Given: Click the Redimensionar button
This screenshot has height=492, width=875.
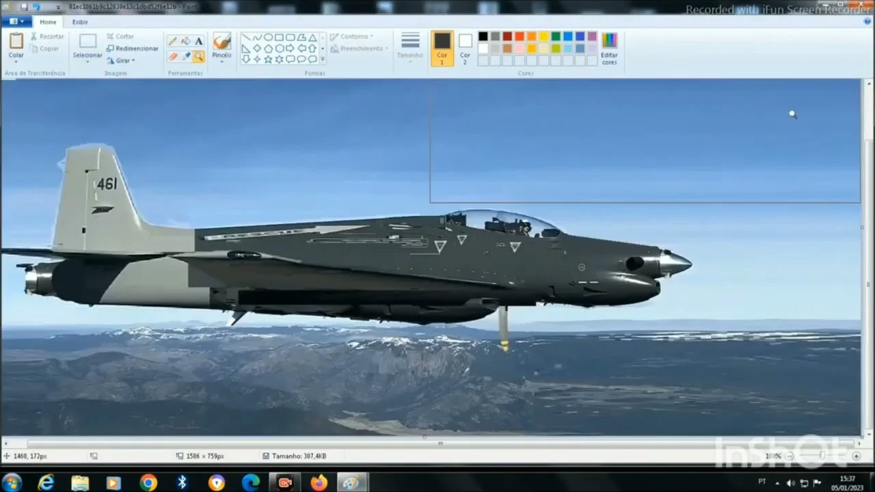Looking at the screenshot, I should pos(132,49).
